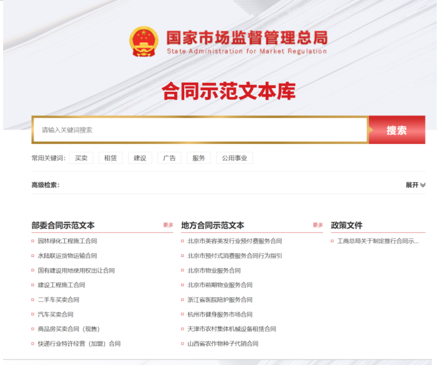
Task: Open 园林绿化工程施工合同
Action: [67, 241]
